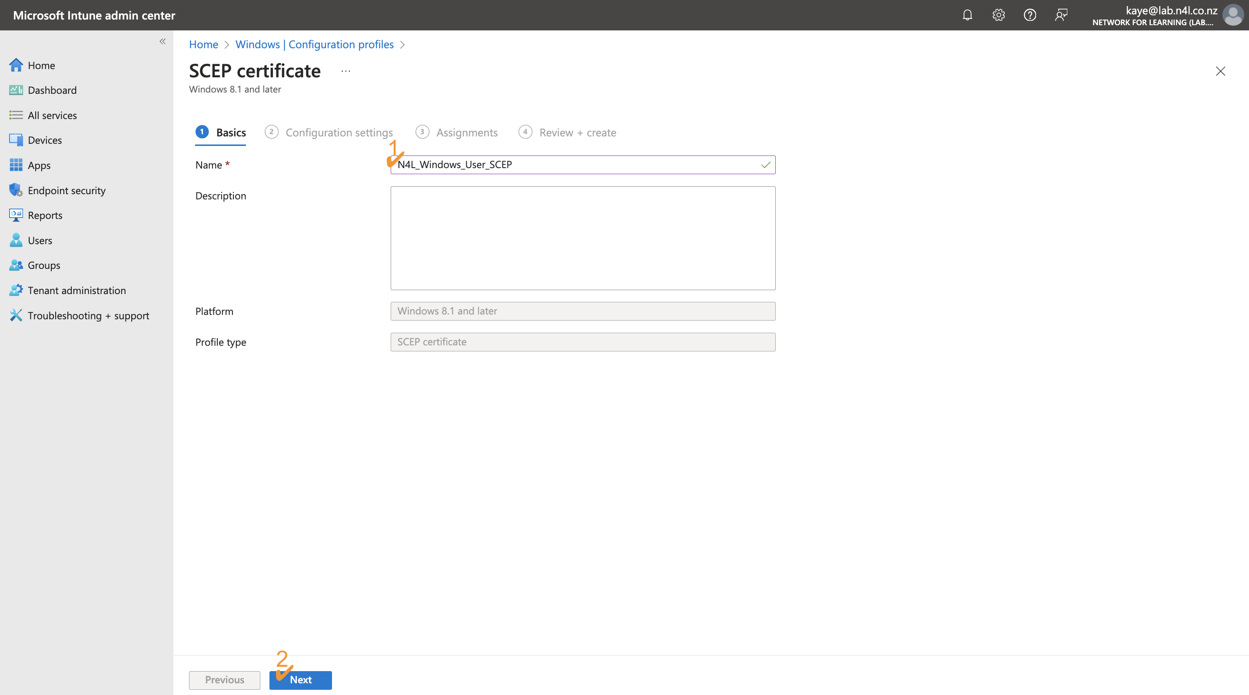Open the account profile avatar

(1233, 15)
